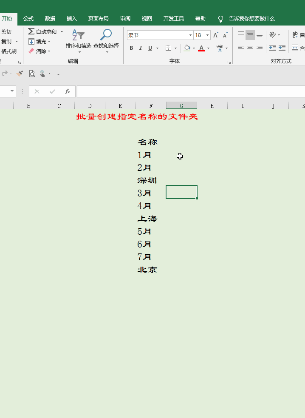Switch to the 公式 (Formulas) tab
305x418 pixels.
28,19
